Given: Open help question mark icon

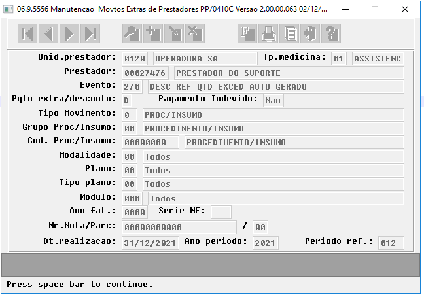Looking at the screenshot, I should coord(331,33).
